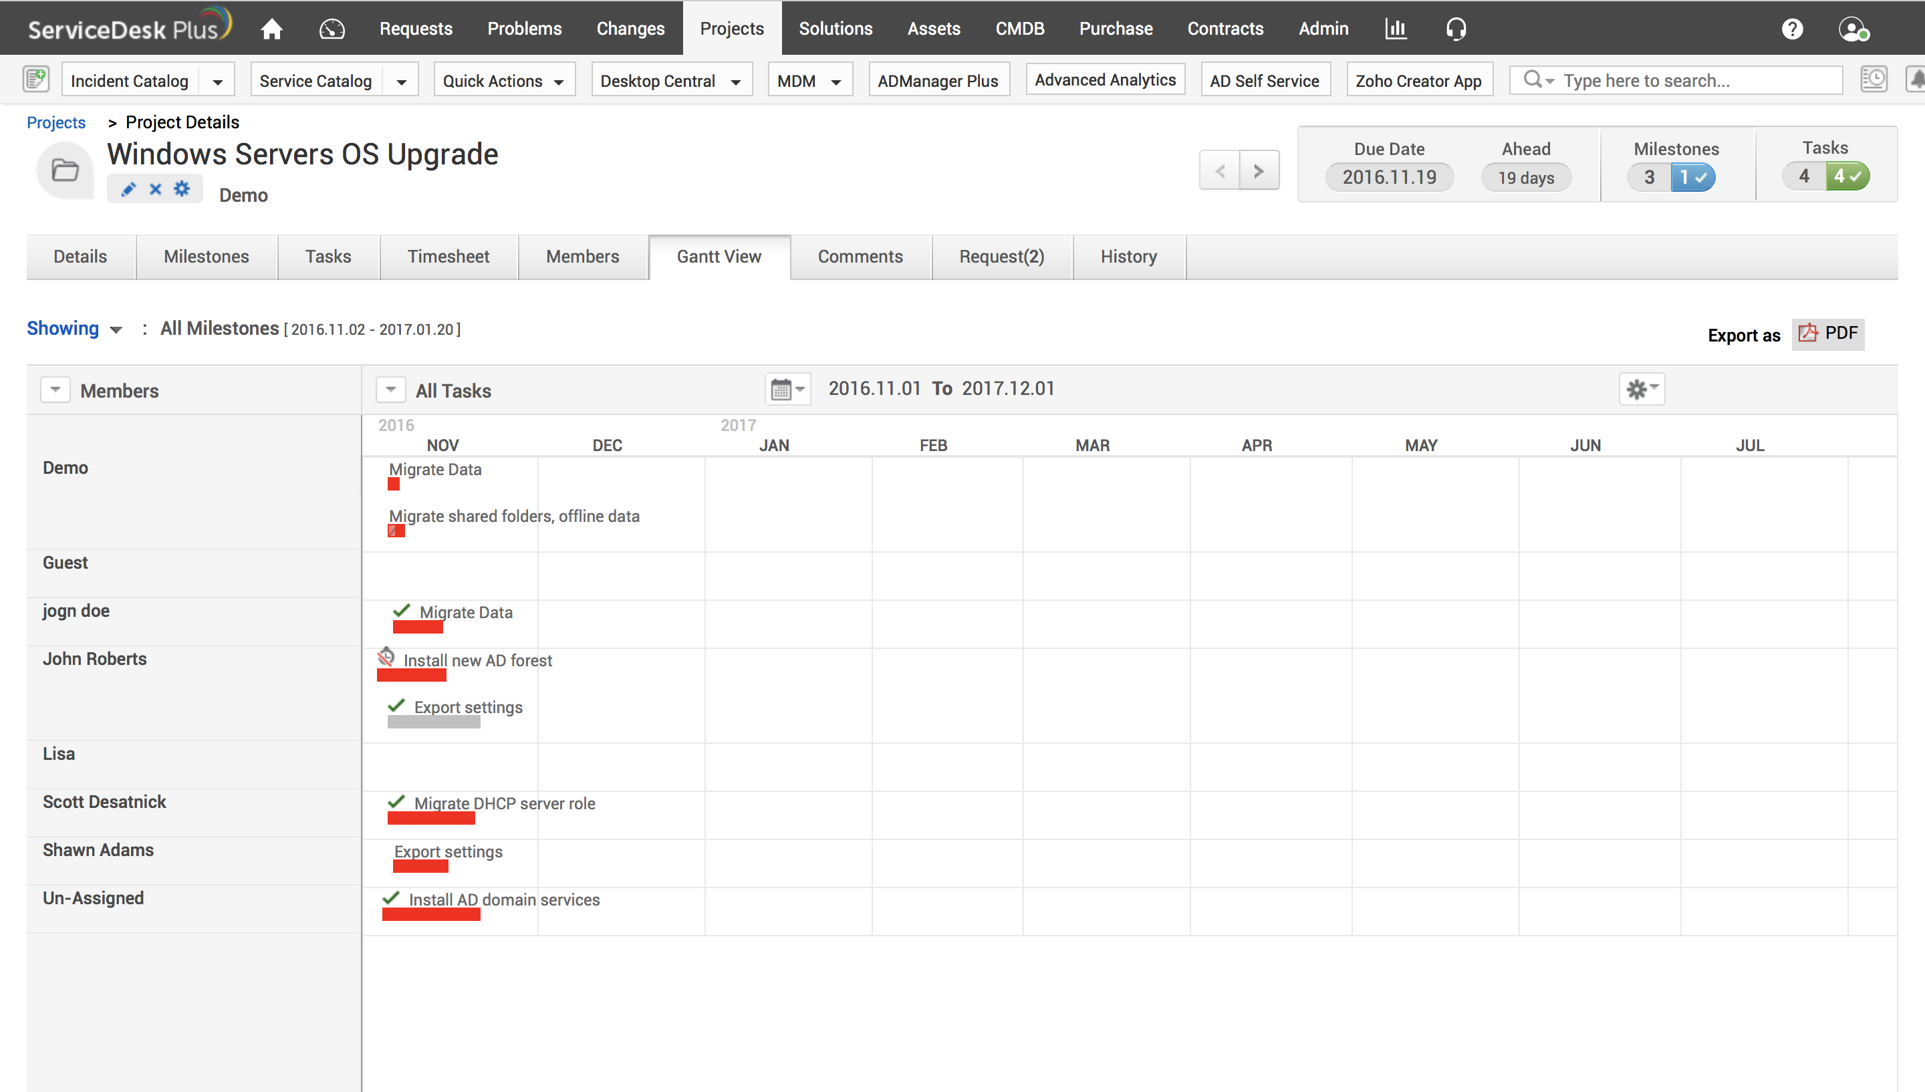This screenshot has height=1092, width=1925.
Task: Open the Gantt settings gear menu
Action: (x=1641, y=389)
